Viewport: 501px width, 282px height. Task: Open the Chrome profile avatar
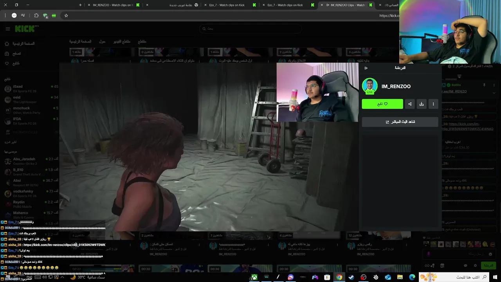pyautogui.click(x=14, y=16)
